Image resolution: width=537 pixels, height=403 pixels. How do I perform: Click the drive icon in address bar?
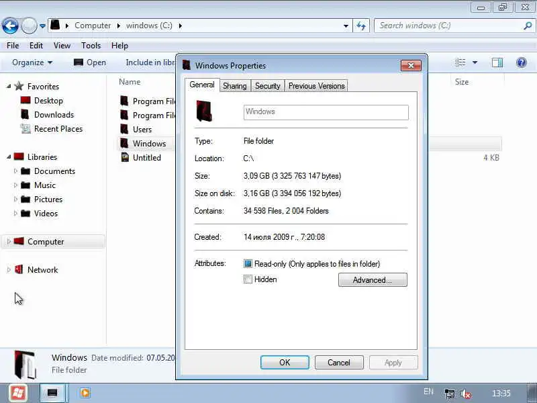click(55, 25)
